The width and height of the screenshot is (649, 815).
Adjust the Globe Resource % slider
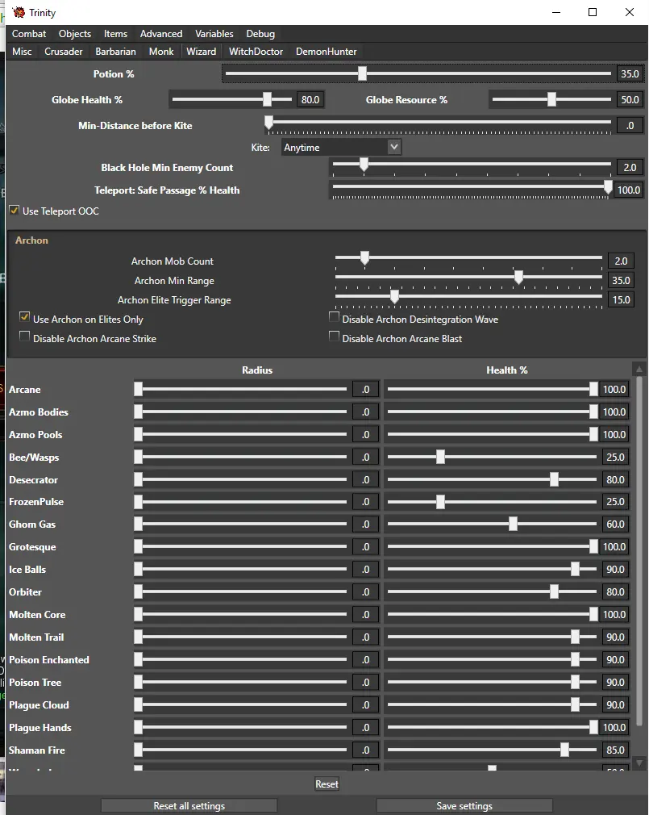coord(551,99)
